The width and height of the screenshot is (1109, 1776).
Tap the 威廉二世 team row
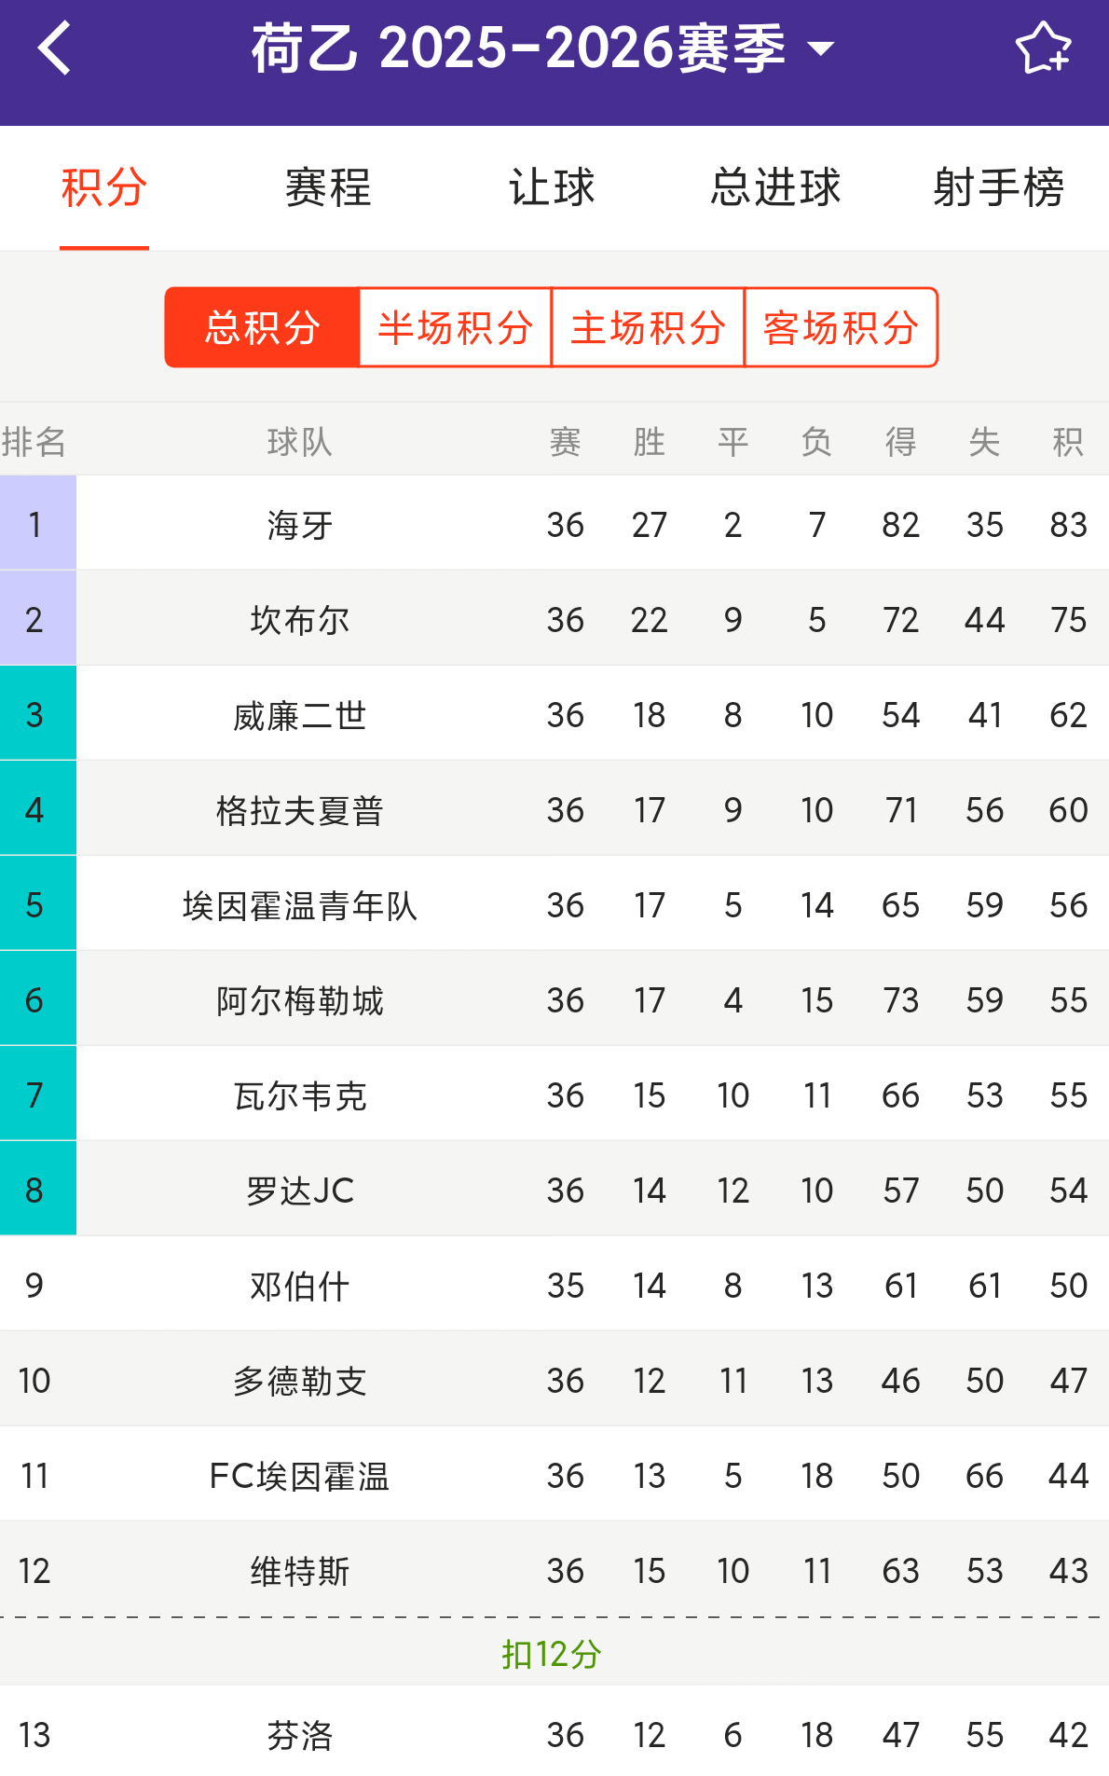coord(300,715)
